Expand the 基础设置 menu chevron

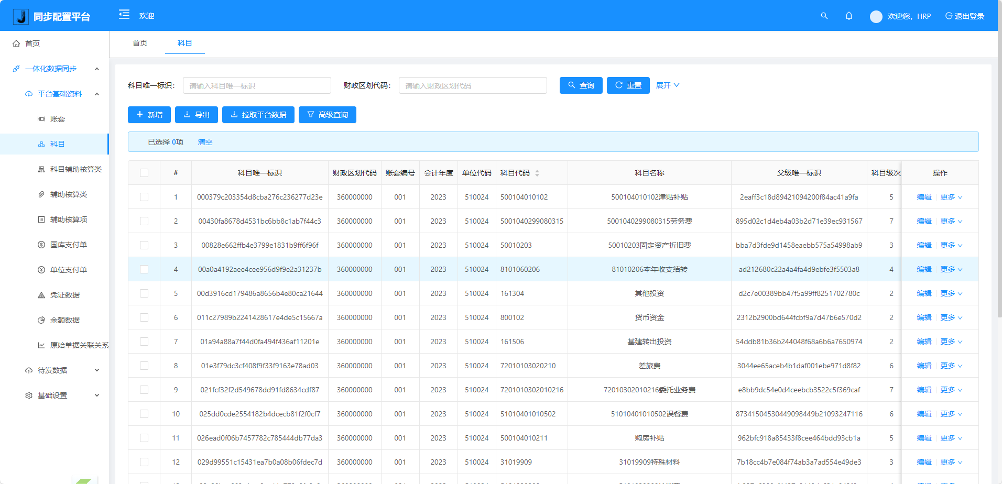point(97,395)
